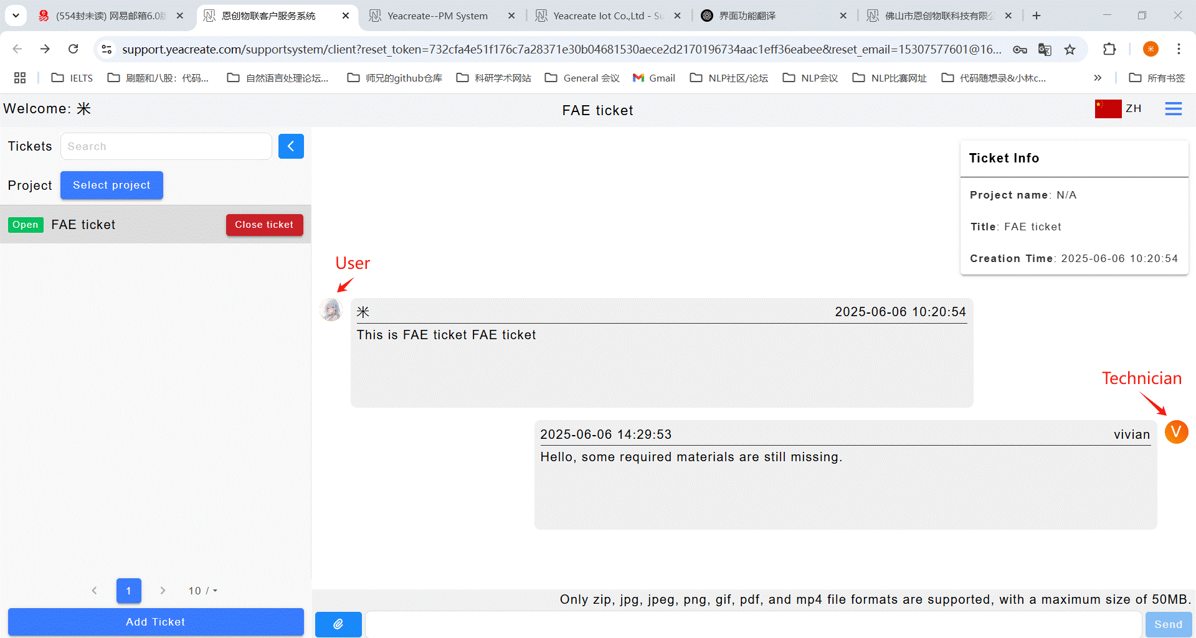Click the Add Ticket button
Viewport: 1196px width, 638px height.
[x=156, y=622]
